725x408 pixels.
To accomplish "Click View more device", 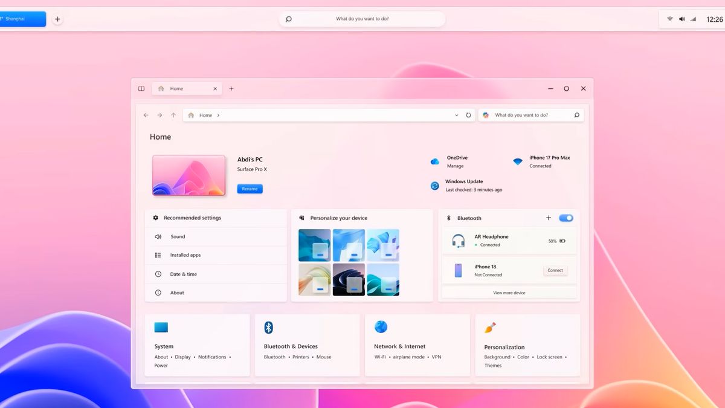I will click(x=509, y=293).
